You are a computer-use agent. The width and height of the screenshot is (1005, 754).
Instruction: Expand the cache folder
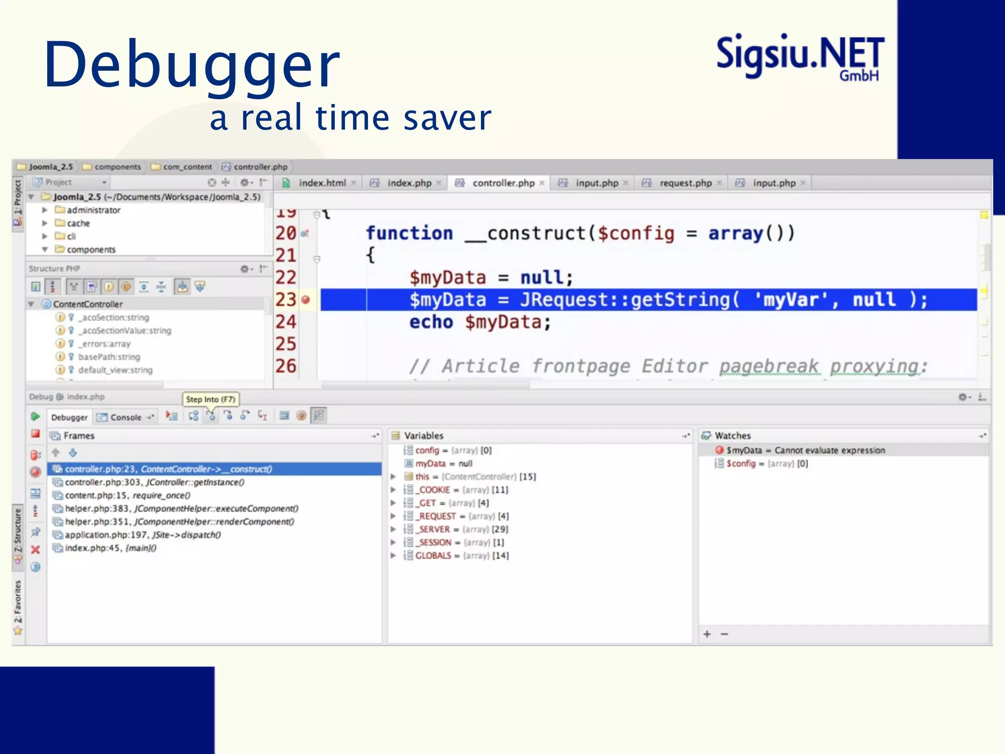click(45, 223)
